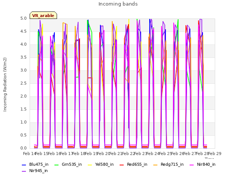Select the Grn535_in legend label
The width and height of the screenshot is (237, 178).
tap(71, 165)
